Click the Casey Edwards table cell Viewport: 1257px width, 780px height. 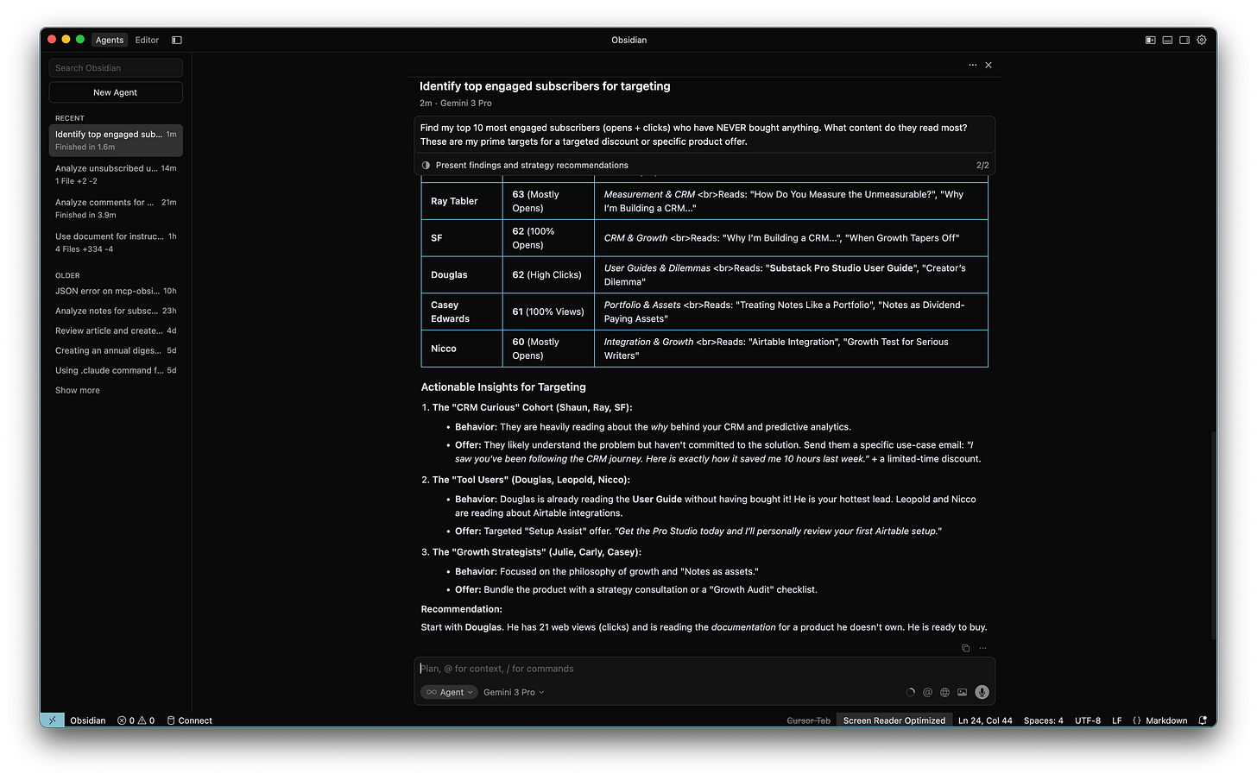[x=462, y=311]
